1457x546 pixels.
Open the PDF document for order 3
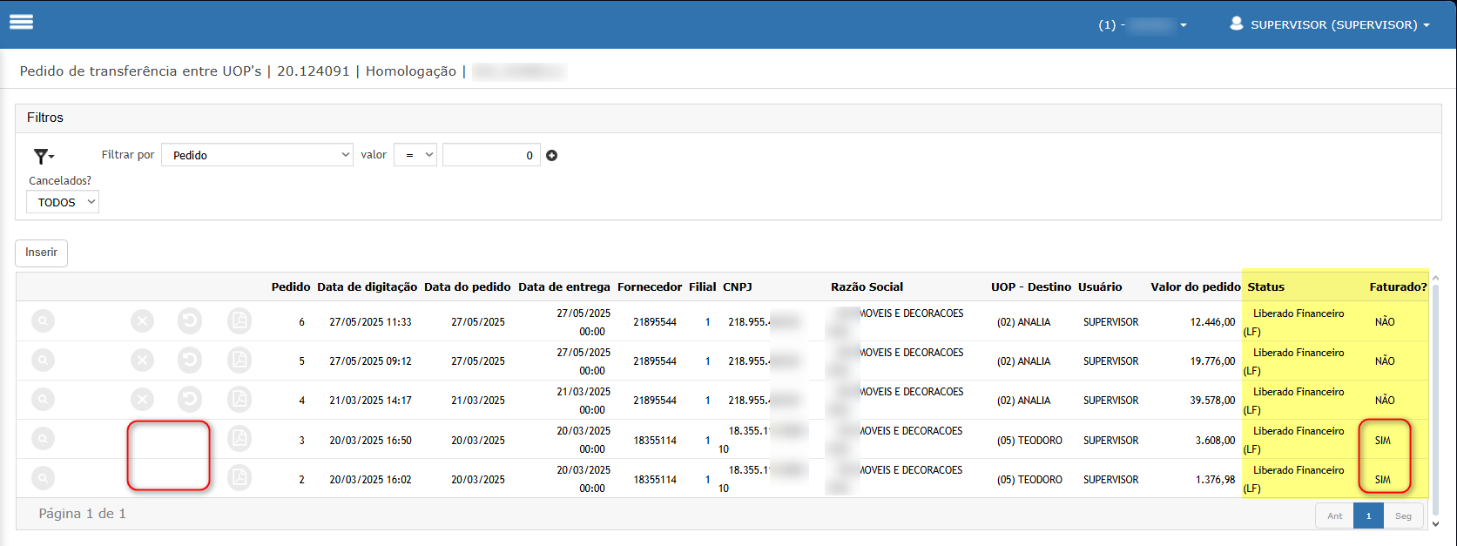(x=239, y=439)
